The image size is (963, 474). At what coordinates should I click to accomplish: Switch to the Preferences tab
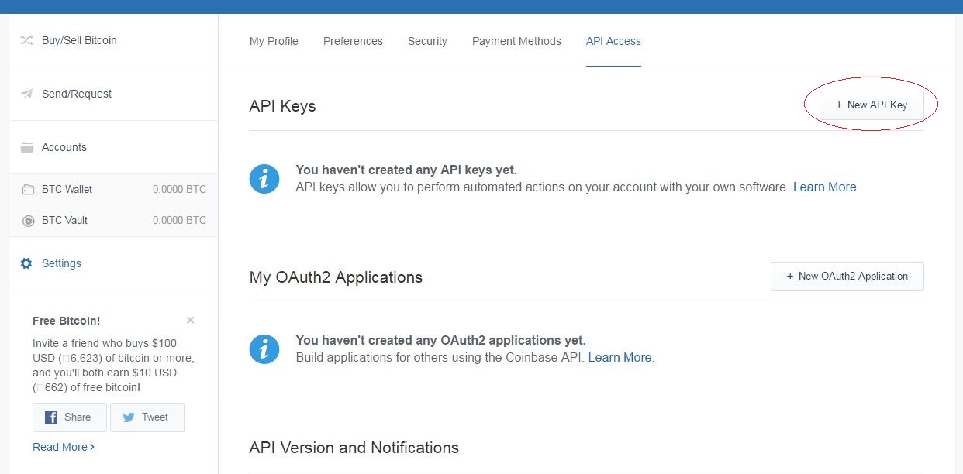(353, 41)
